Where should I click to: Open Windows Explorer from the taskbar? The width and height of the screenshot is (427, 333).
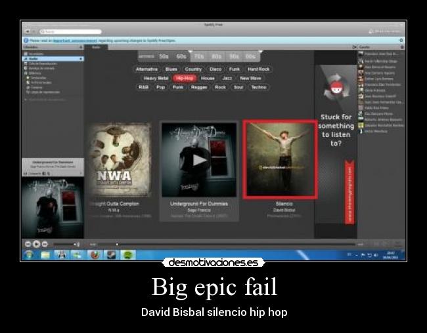click(x=45, y=255)
